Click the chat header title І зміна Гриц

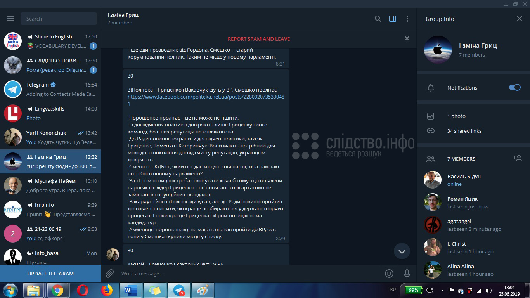123,15
